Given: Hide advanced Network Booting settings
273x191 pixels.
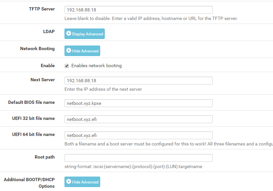Looking at the screenshot, I should click(x=82, y=50).
